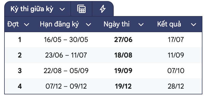Expand the Kỳ thi giữa kỳ dropdown
This screenshot has width=205, height=98.
(x=62, y=9)
